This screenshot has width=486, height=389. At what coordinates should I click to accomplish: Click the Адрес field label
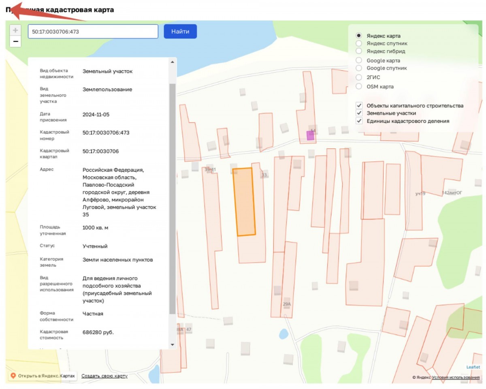pos(47,169)
